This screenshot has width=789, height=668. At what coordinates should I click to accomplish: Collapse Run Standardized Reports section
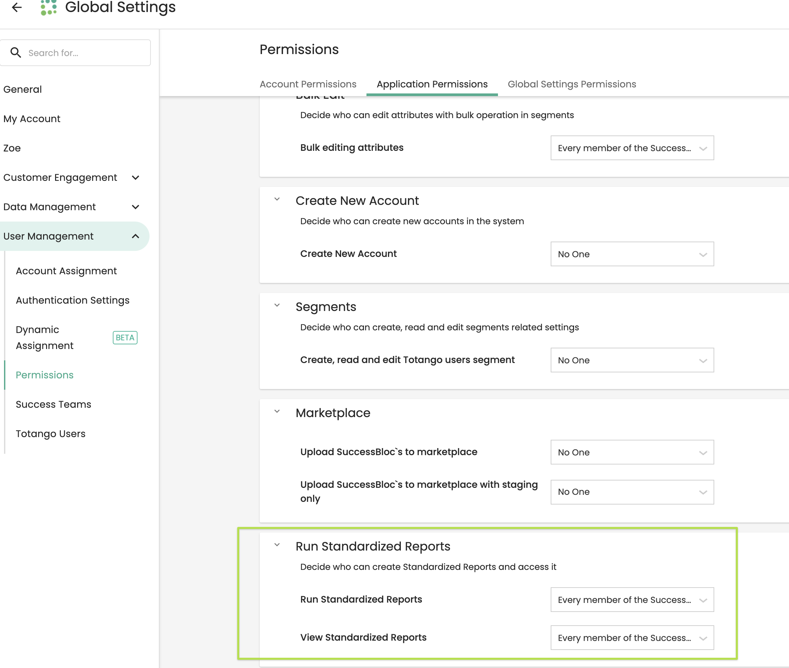tap(277, 545)
